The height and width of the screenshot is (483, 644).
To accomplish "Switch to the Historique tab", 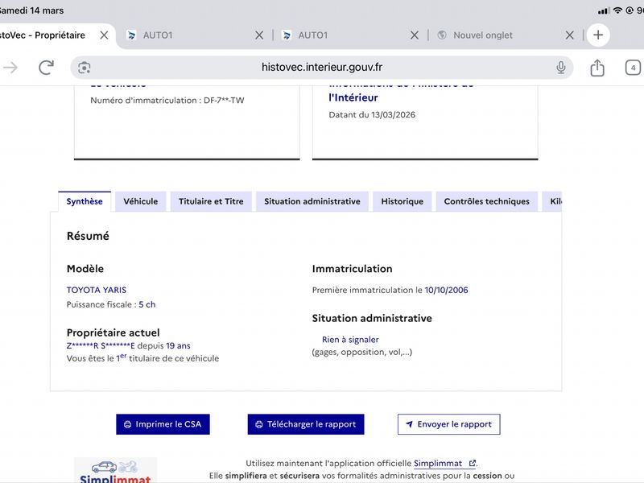I will [402, 201].
